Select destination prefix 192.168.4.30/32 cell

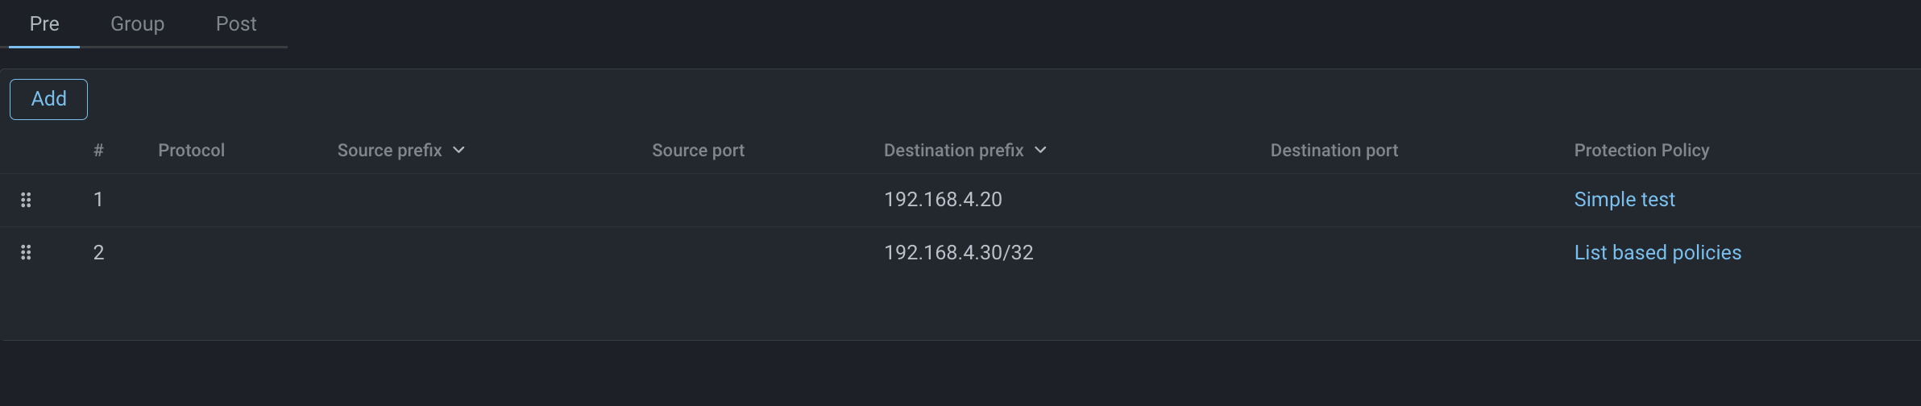pos(958,253)
